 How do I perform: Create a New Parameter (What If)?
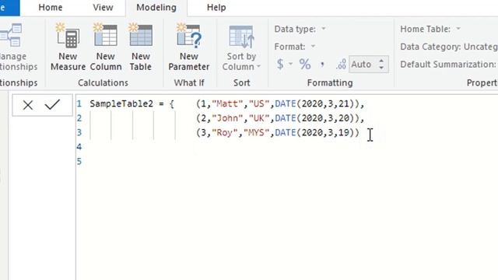tap(188, 47)
